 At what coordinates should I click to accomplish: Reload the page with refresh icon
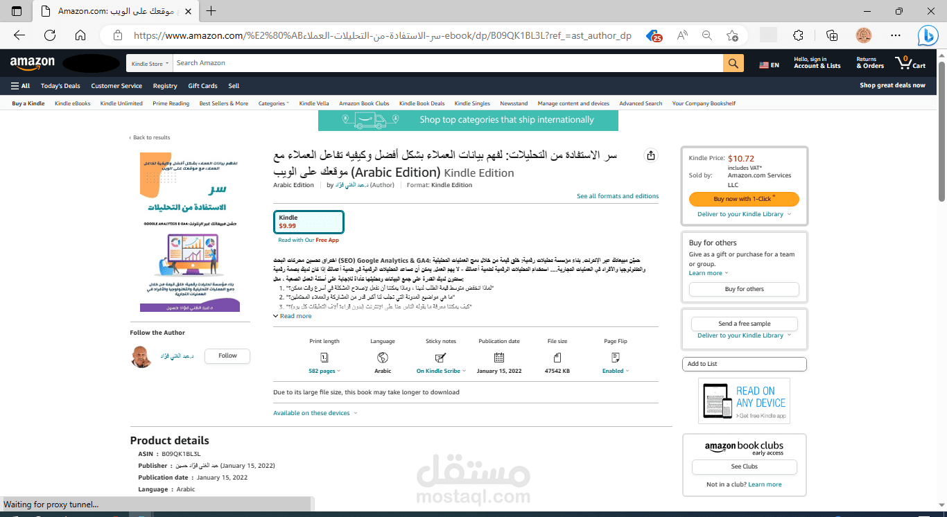50,35
